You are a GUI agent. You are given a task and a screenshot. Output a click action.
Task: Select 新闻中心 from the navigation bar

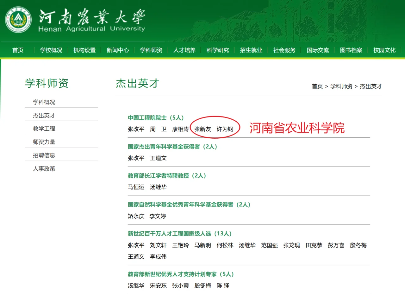[118, 50]
